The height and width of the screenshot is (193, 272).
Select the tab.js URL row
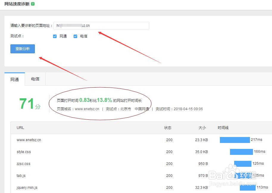click(x=141, y=175)
